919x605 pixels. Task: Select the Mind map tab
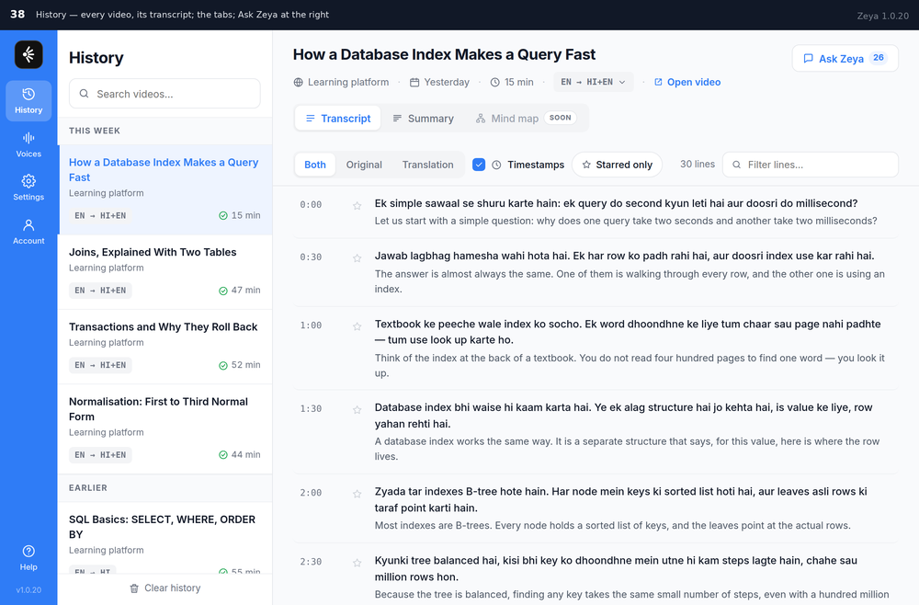point(526,119)
